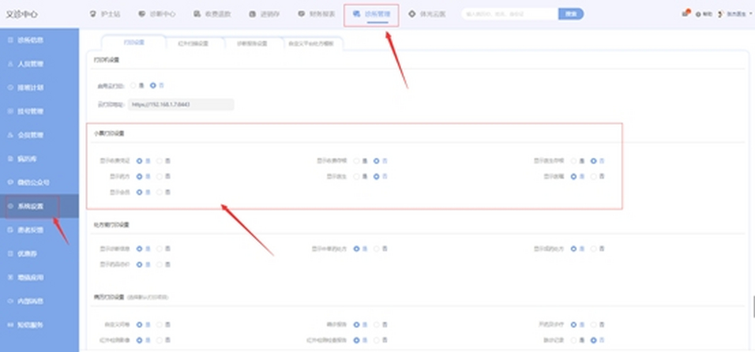Viewport: 755px width, 352px height.
Task: Click the 打印机设置 section heading
Action: click(106, 60)
